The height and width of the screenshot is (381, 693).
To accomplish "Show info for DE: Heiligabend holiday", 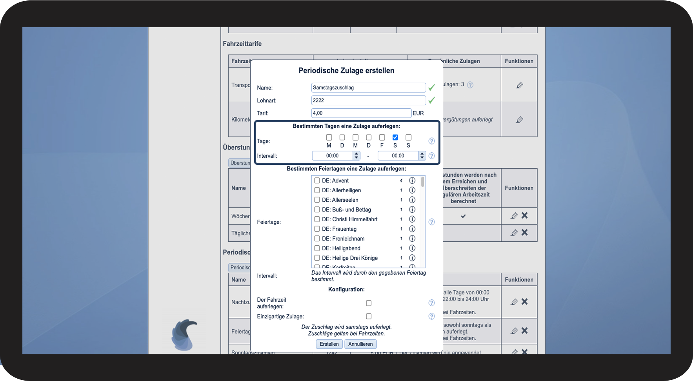I will (412, 248).
